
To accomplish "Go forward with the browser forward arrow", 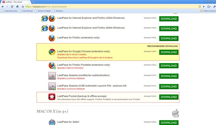I will point(7,6).
